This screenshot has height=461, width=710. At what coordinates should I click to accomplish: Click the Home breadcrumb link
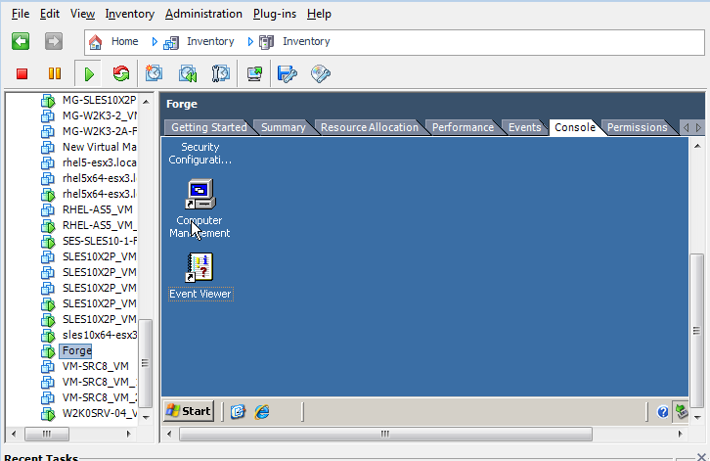point(124,41)
